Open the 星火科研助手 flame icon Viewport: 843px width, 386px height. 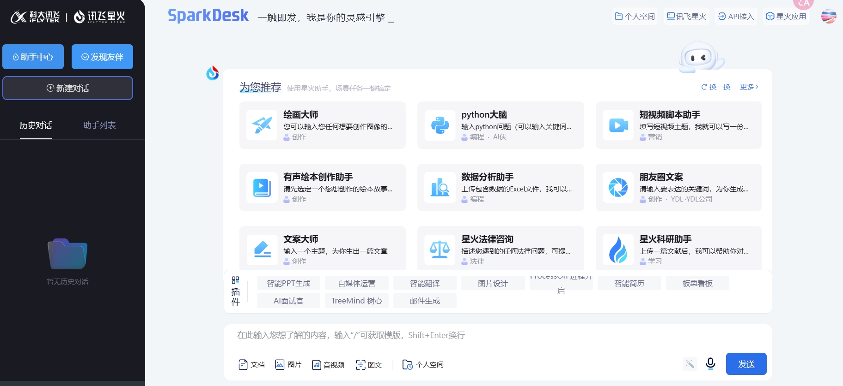618,249
